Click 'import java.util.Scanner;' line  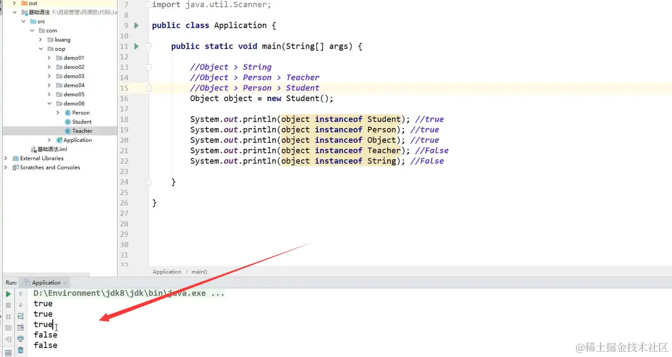click(x=212, y=5)
